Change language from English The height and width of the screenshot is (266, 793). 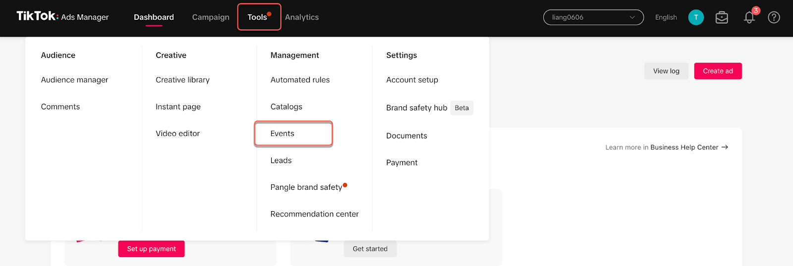pyautogui.click(x=666, y=17)
